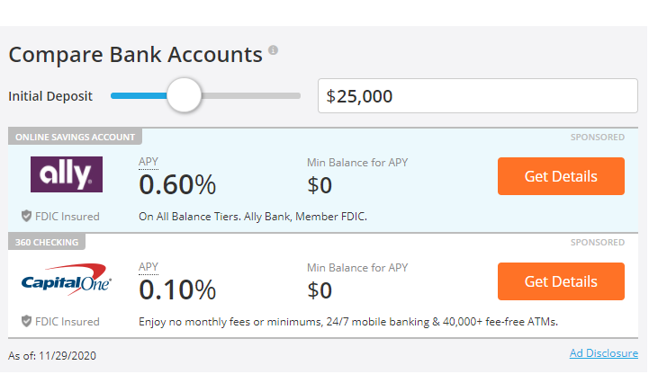667x383 pixels.
Task: Click the 0.60% APY rate
Action: tap(177, 184)
